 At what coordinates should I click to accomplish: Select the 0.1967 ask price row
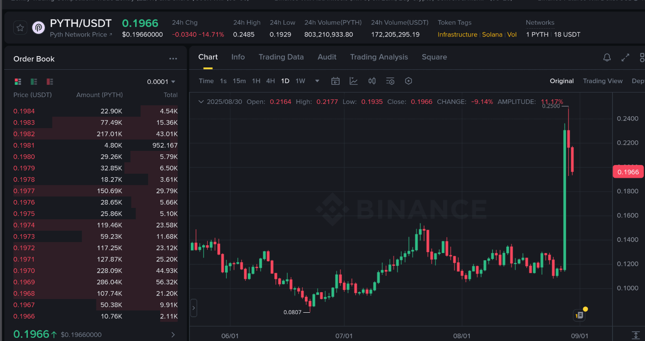[x=95, y=305]
